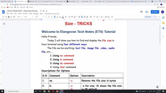Click the side panel add-ons plus icon
This screenshot has height=93, width=166.
tap(163, 37)
